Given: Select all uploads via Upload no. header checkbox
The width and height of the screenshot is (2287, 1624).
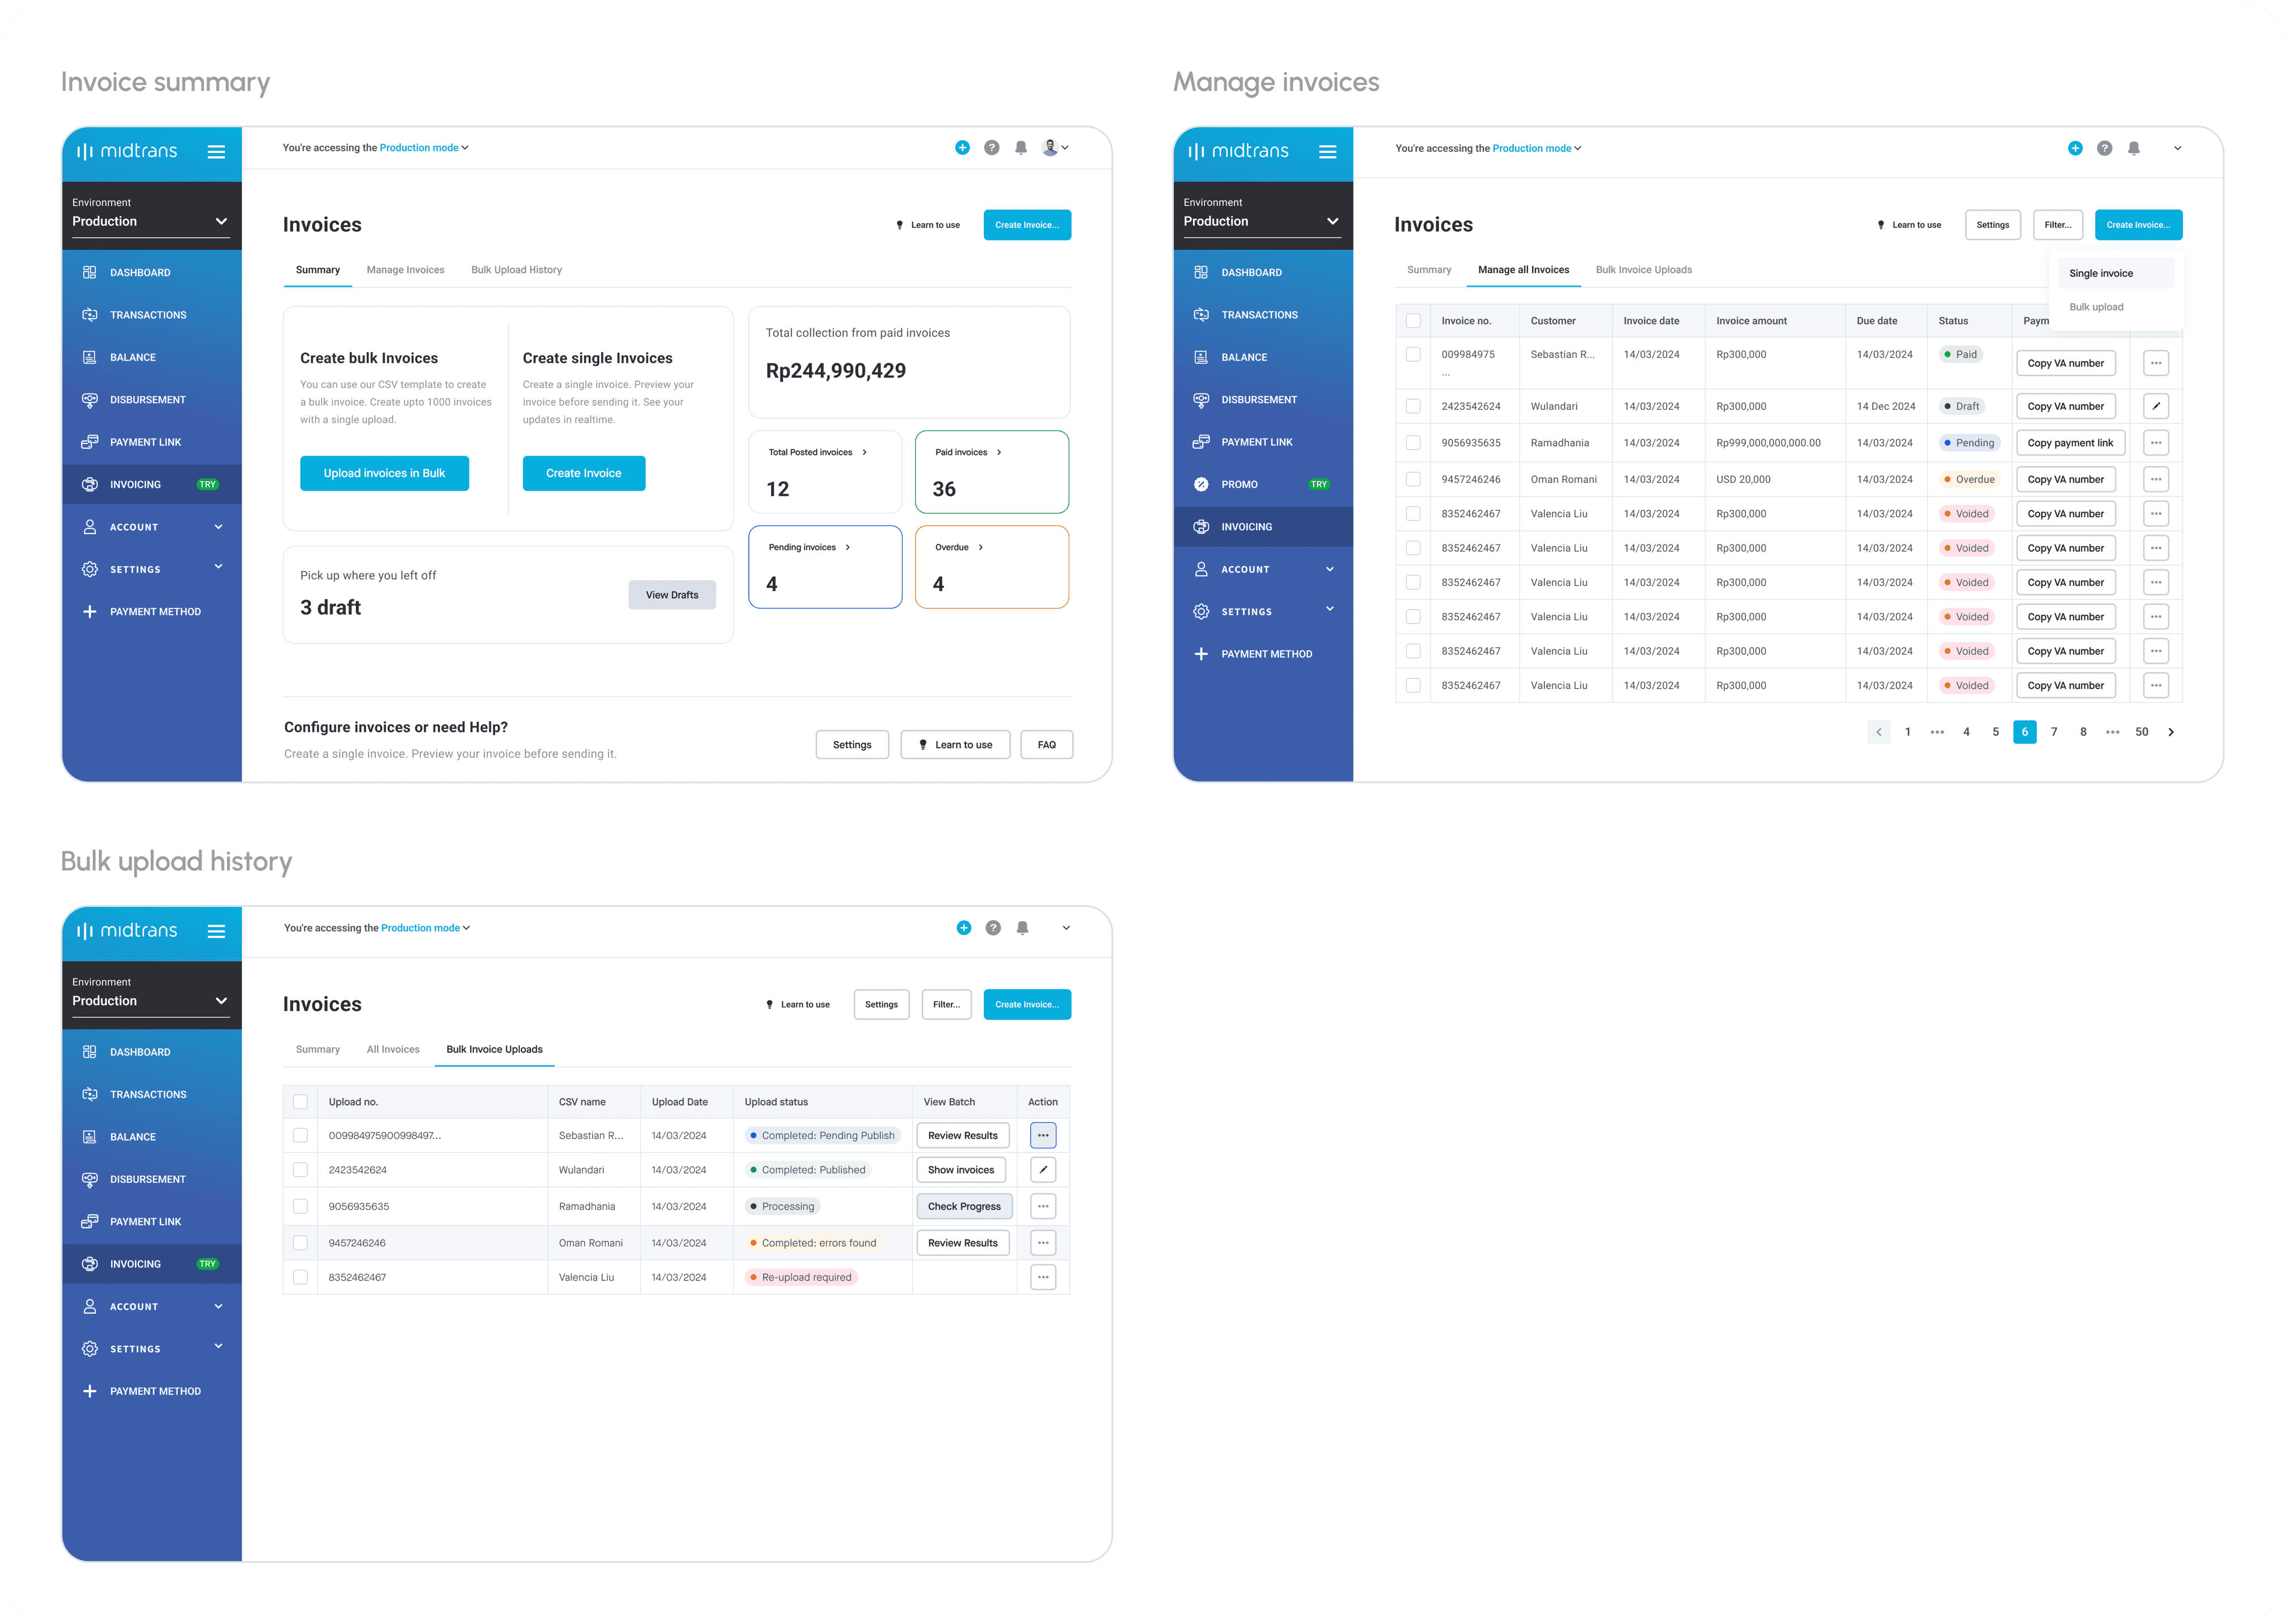Looking at the screenshot, I should (300, 1102).
